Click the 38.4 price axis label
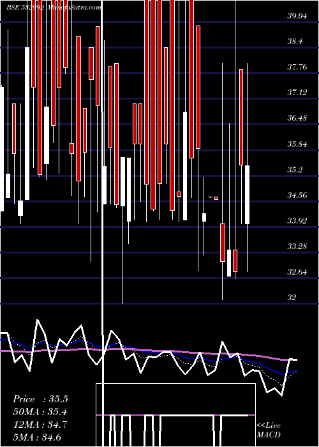The width and height of the screenshot is (319, 447). (295, 42)
